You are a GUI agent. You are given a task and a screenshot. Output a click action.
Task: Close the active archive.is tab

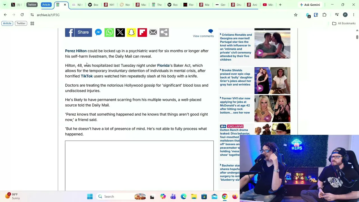pos(65,5)
